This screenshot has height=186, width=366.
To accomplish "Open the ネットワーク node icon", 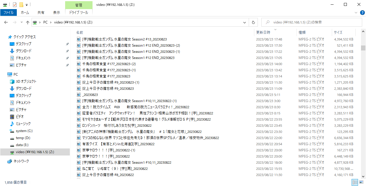I will tap(10, 161).
